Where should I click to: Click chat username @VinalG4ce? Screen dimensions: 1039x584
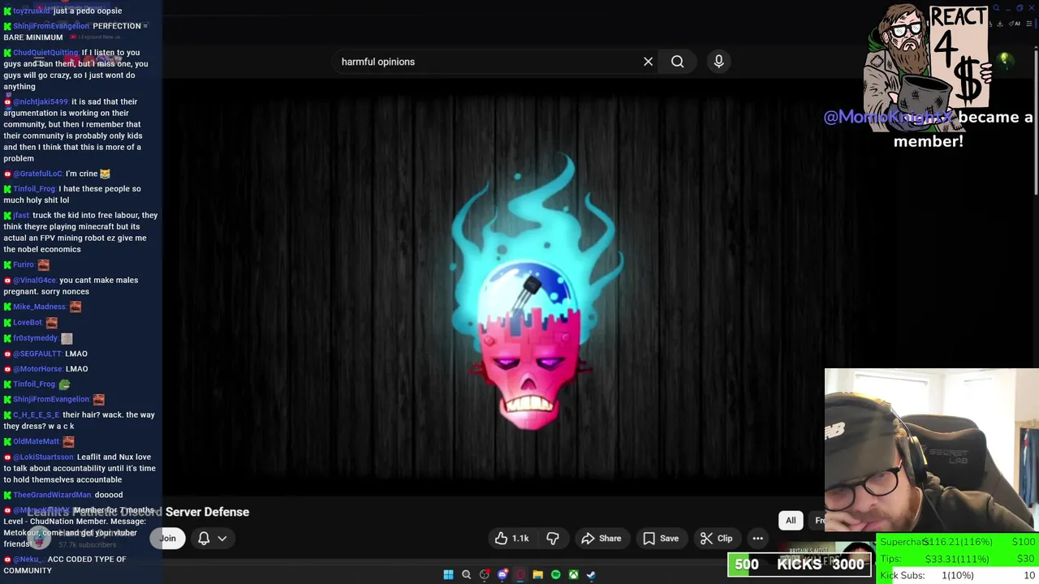point(35,281)
